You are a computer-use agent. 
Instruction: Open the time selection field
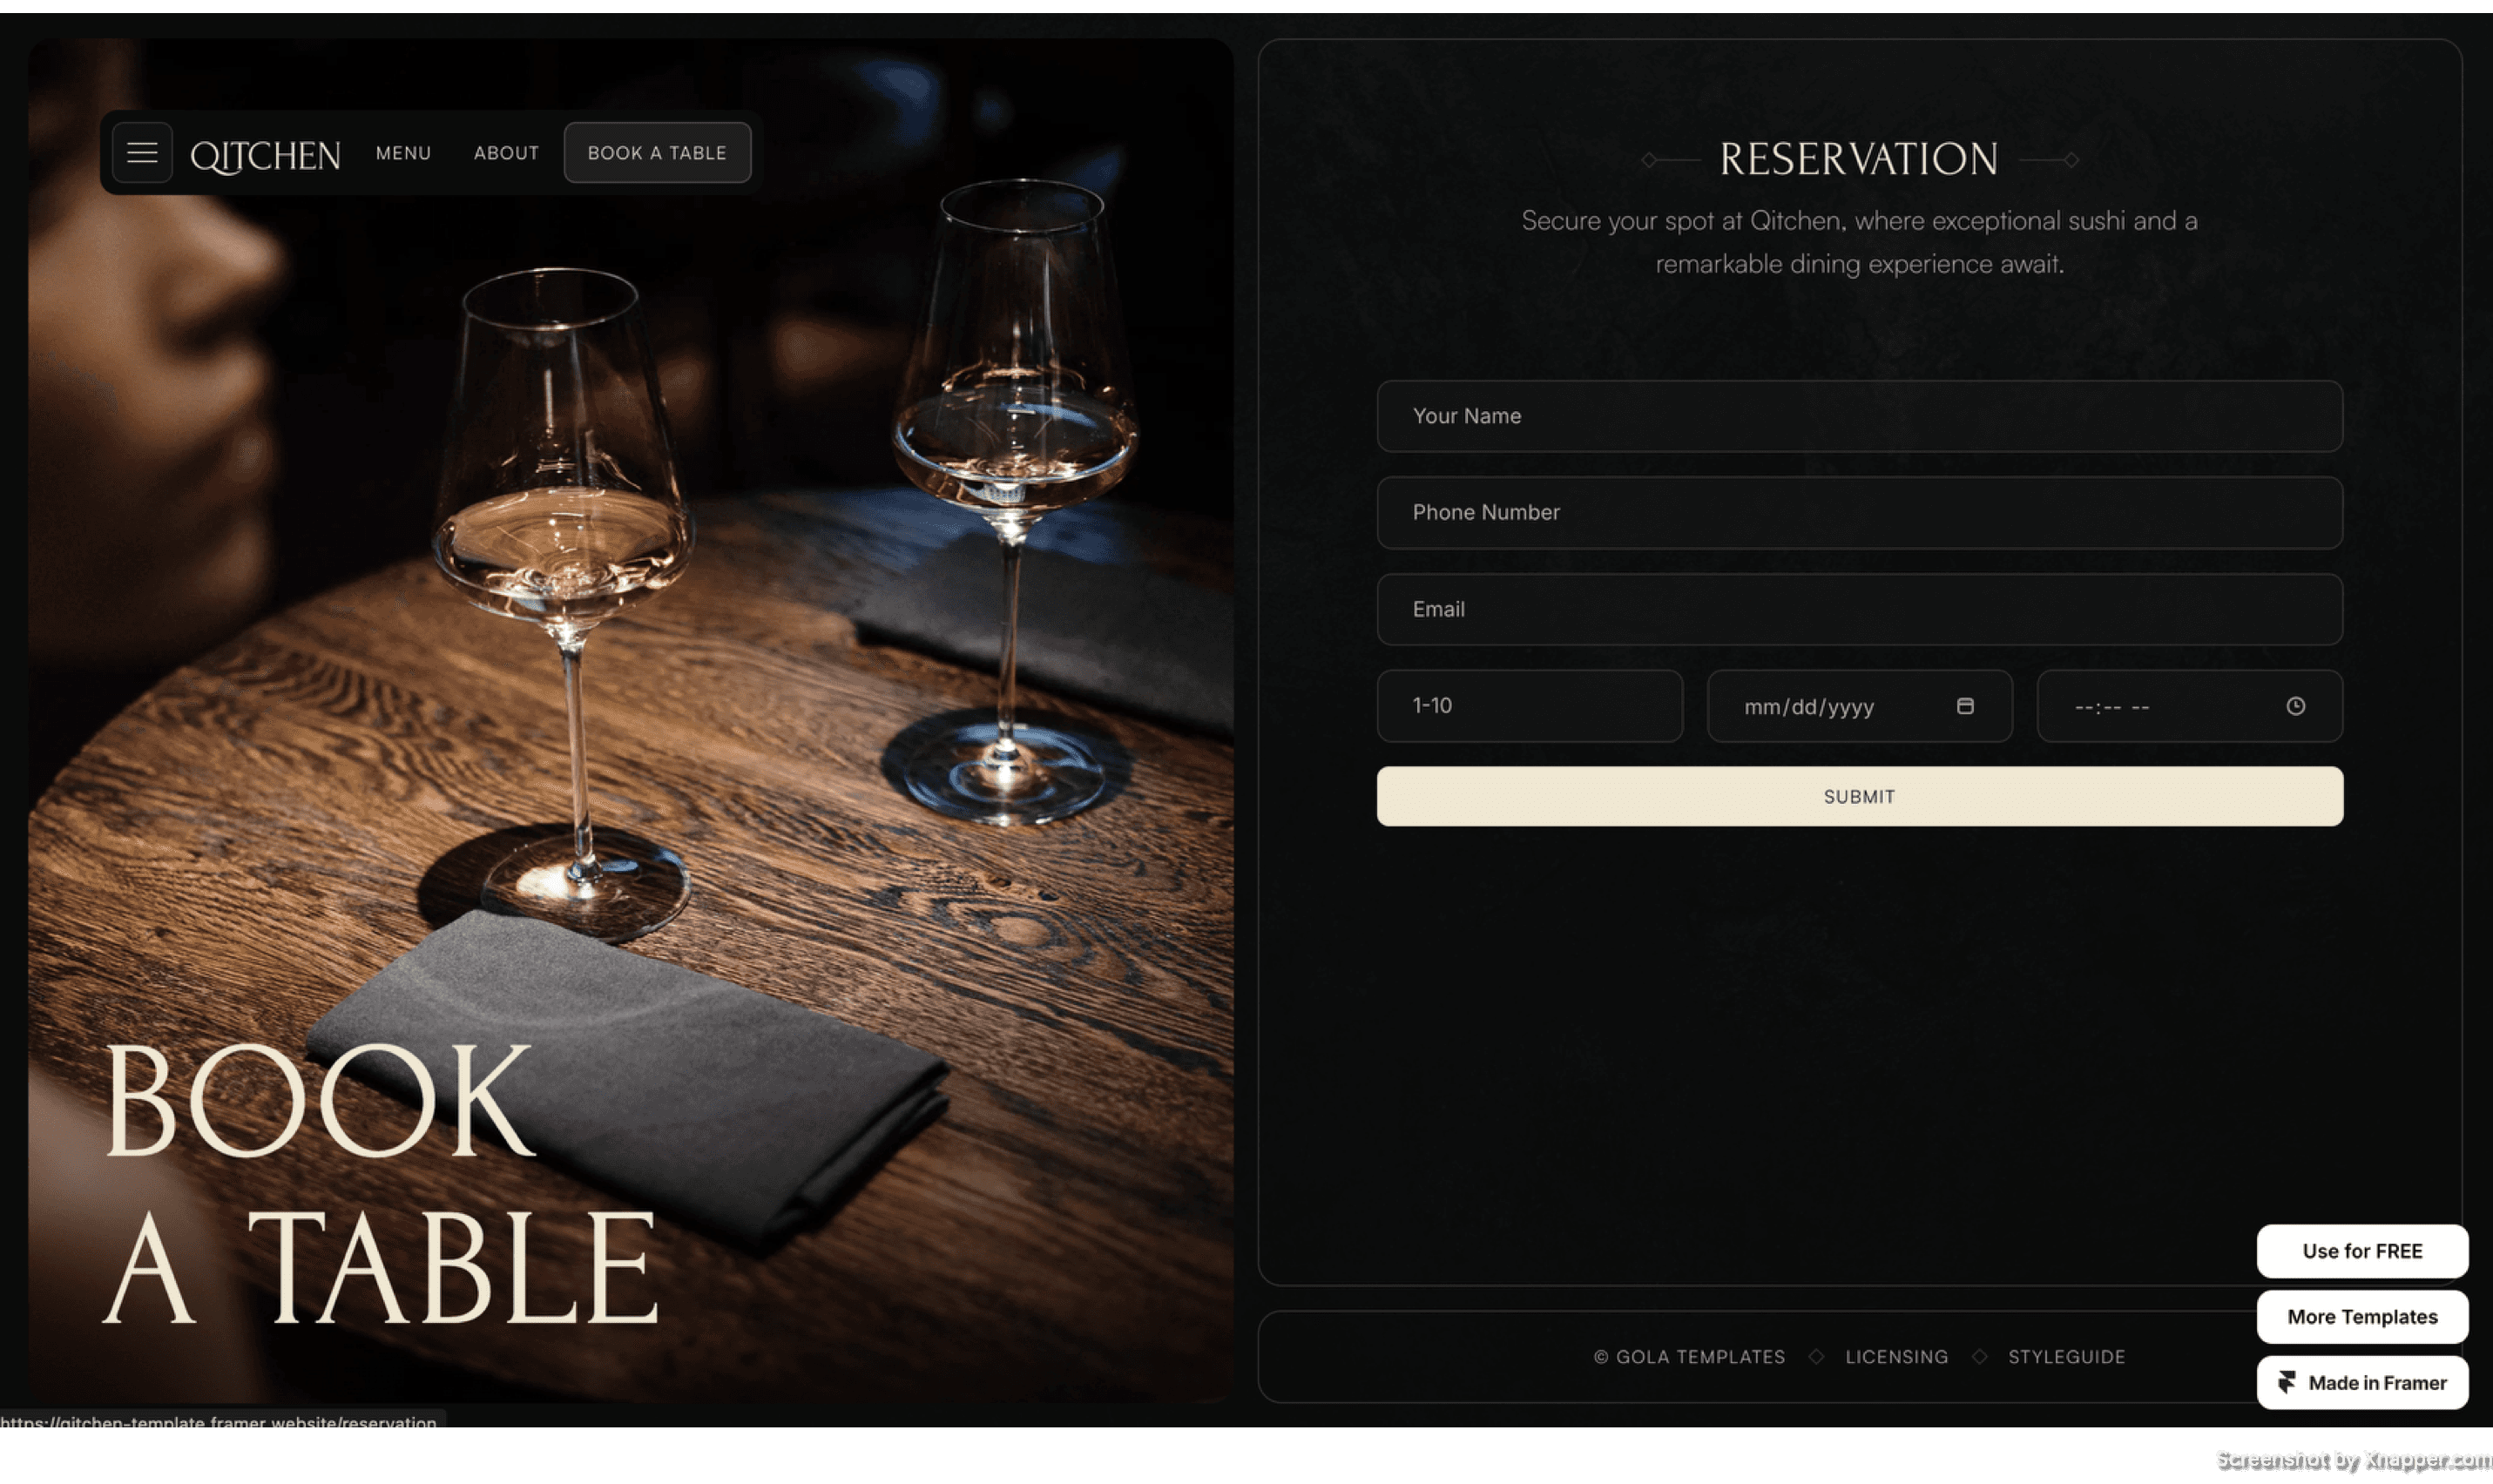(2189, 706)
